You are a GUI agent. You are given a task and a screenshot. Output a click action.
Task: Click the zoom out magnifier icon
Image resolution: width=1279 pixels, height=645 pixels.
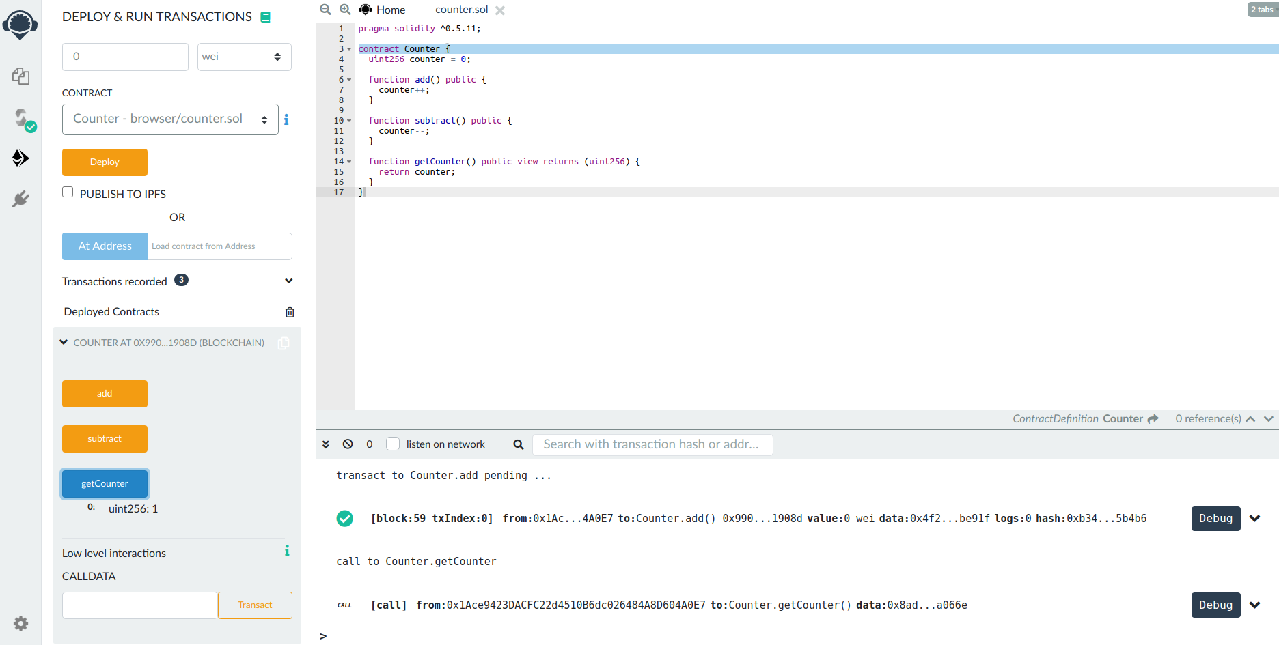pos(326,10)
